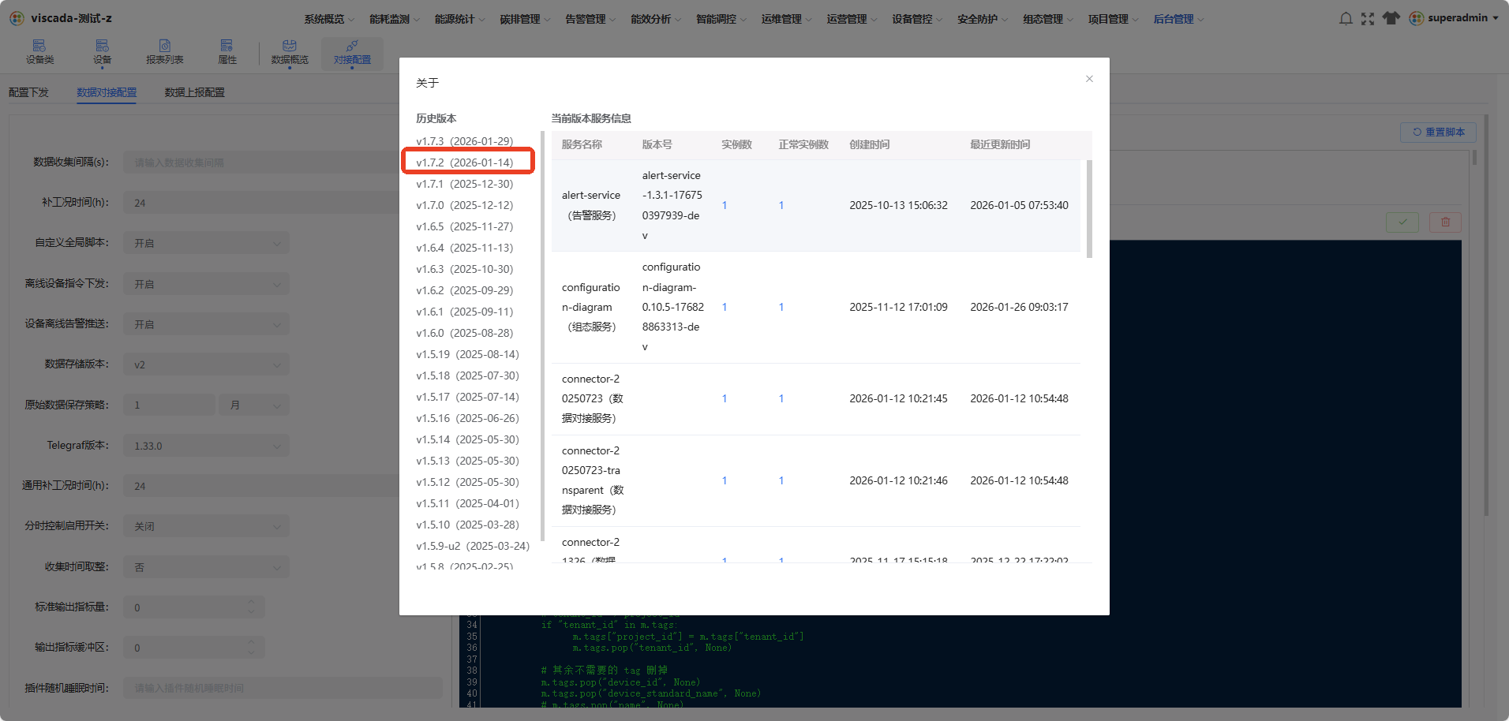Expand the 告警管理 menu
The image size is (1509, 721).
(590, 19)
